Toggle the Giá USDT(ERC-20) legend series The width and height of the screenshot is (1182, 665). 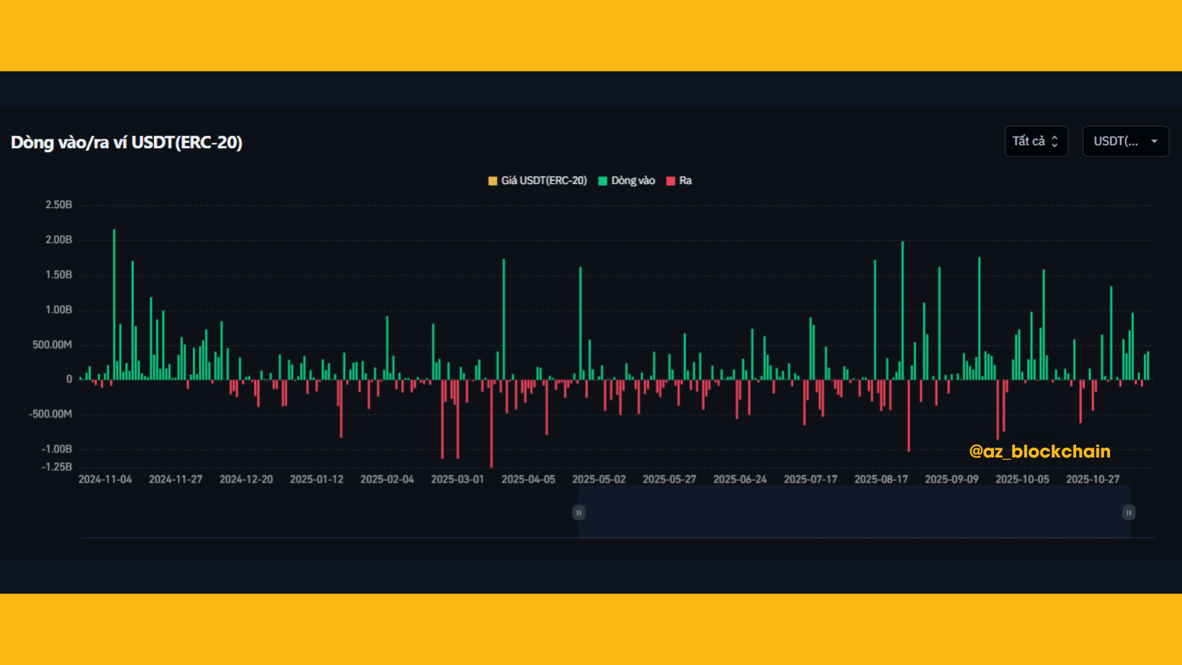click(x=544, y=180)
